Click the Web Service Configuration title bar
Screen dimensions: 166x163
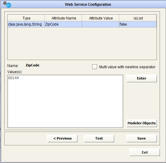[x=88, y=5]
